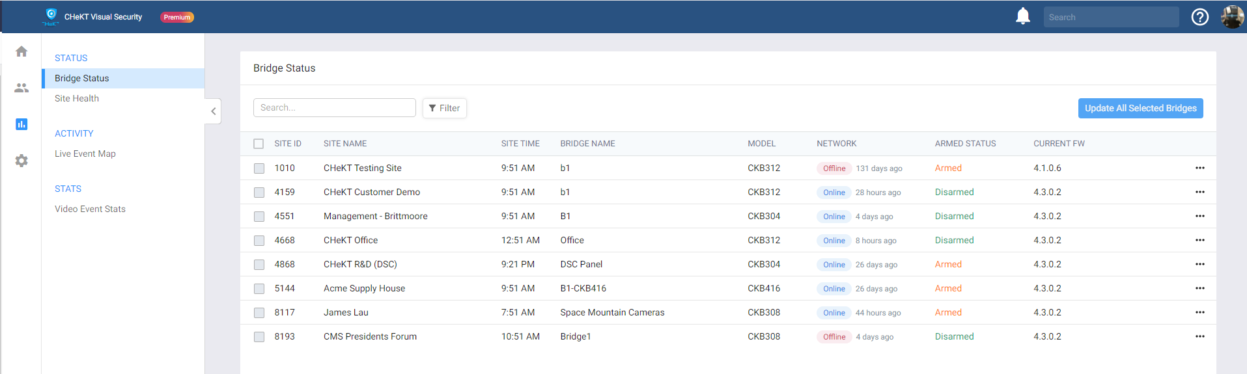Click Armed status for site 8117
Image resolution: width=1247 pixels, height=374 pixels.
click(948, 312)
